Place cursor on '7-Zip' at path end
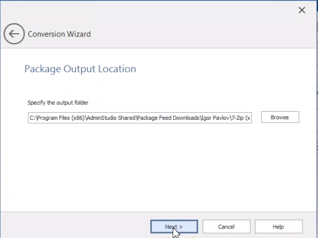The image size is (318, 238). tap(237, 118)
